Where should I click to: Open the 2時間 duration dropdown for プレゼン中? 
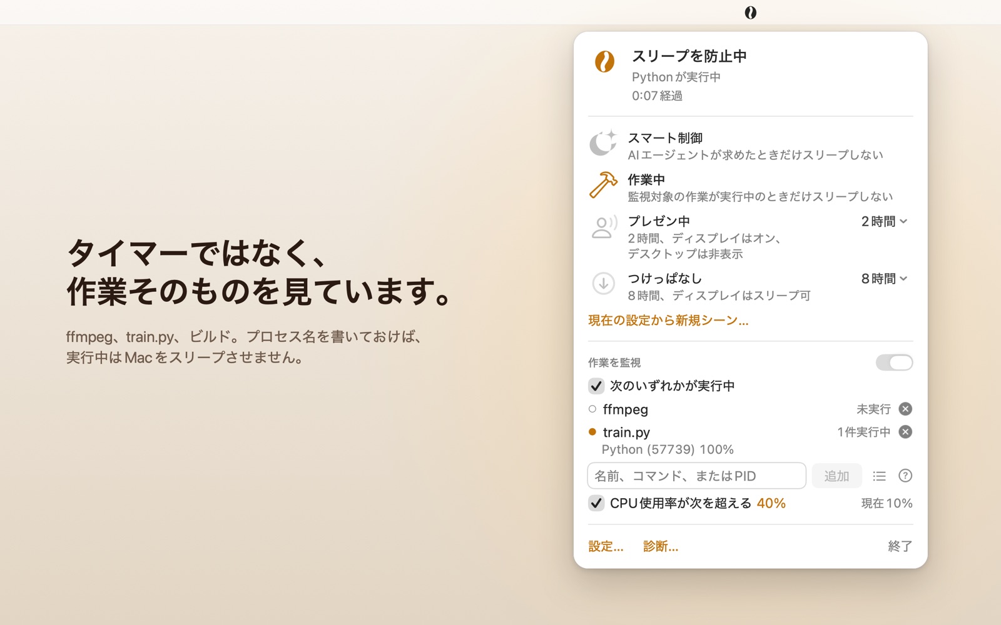[884, 221]
